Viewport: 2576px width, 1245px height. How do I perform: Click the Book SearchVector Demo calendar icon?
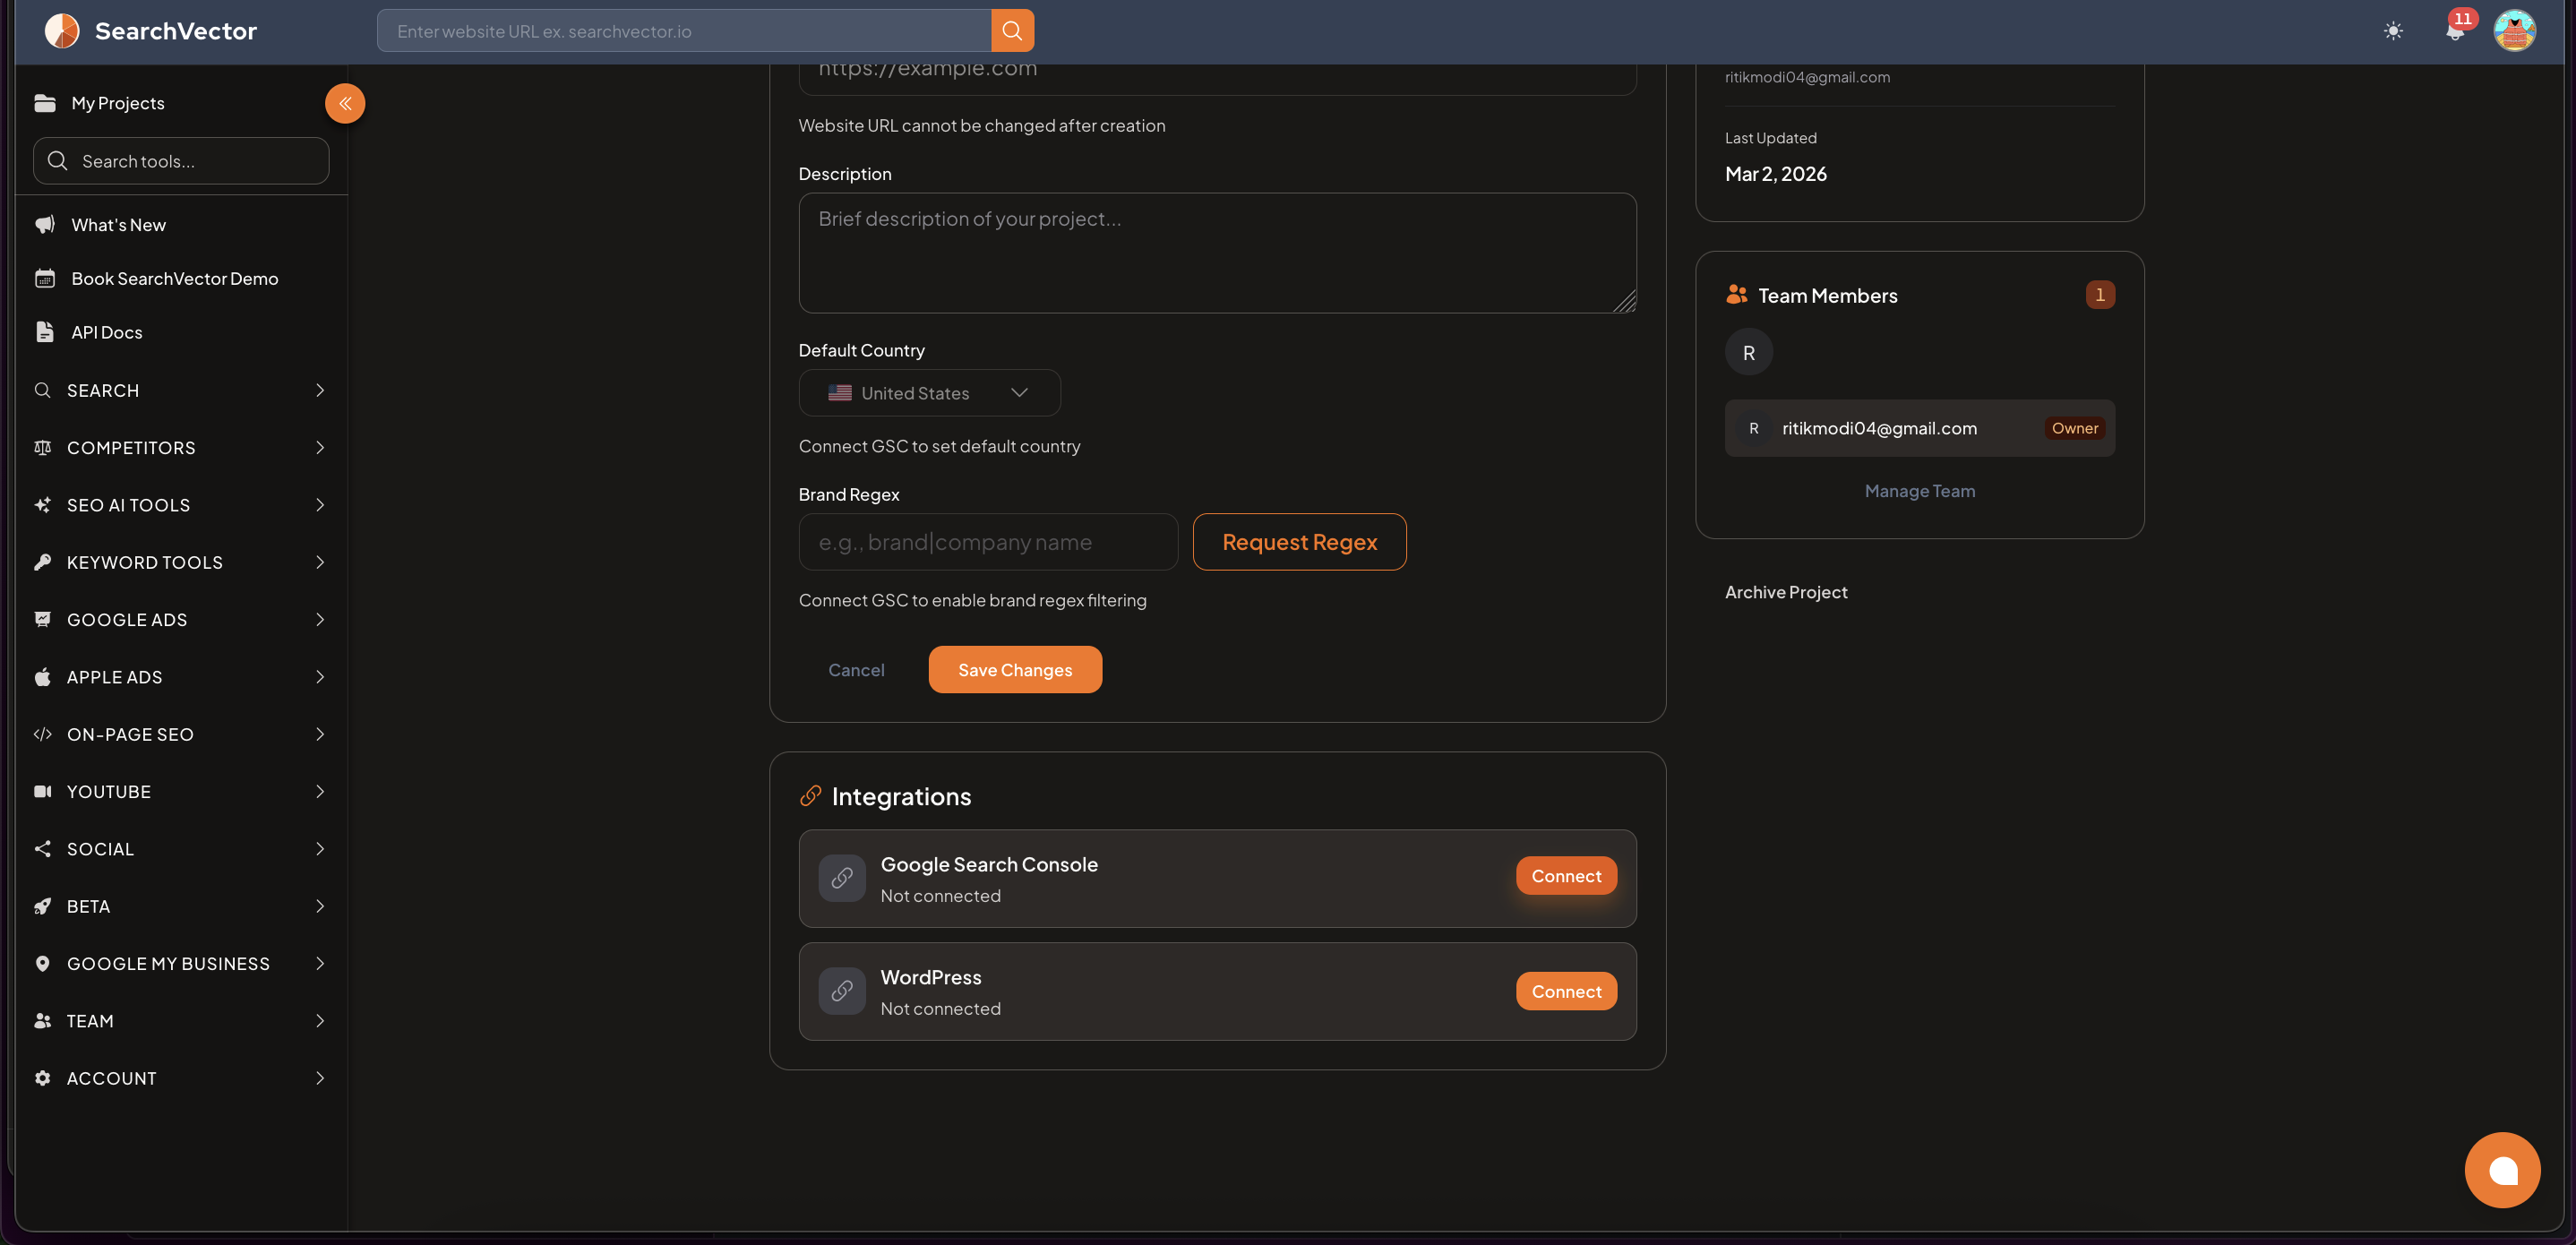point(45,279)
